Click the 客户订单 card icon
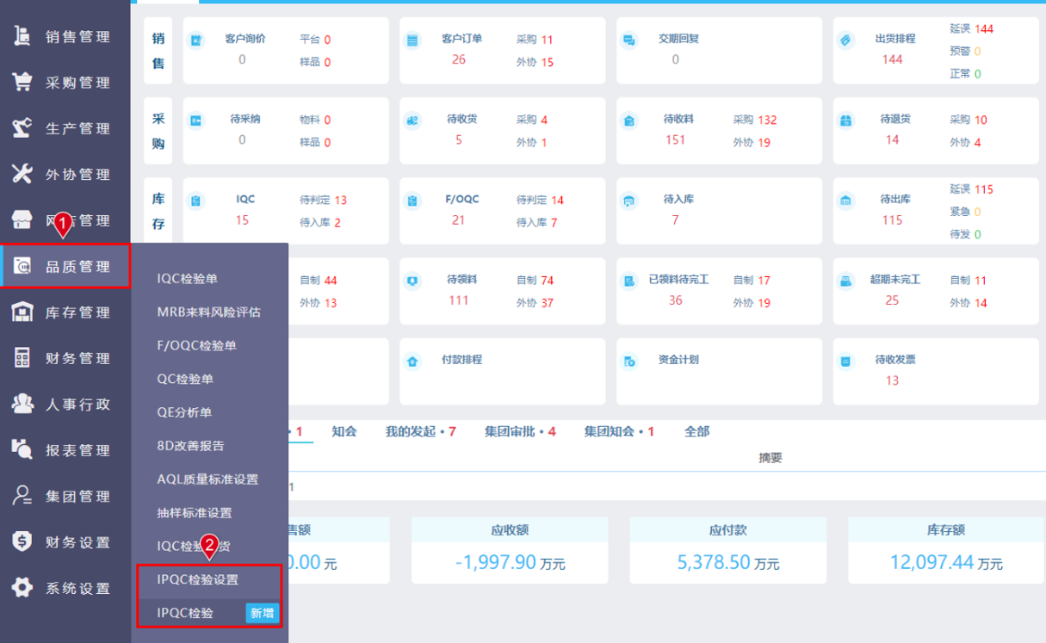Image resolution: width=1046 pixels, height=643 pixels. coord(412,40)
